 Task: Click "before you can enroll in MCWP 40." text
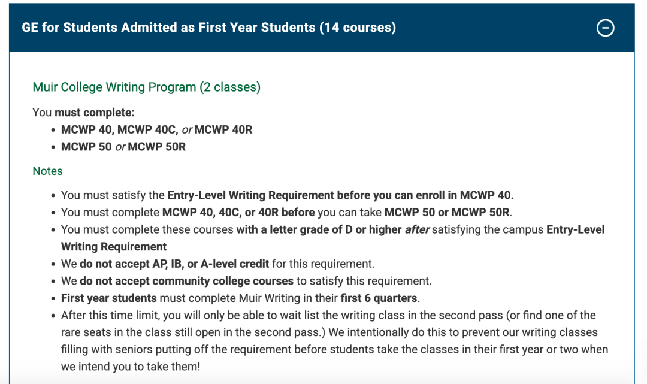click(425, 195)
